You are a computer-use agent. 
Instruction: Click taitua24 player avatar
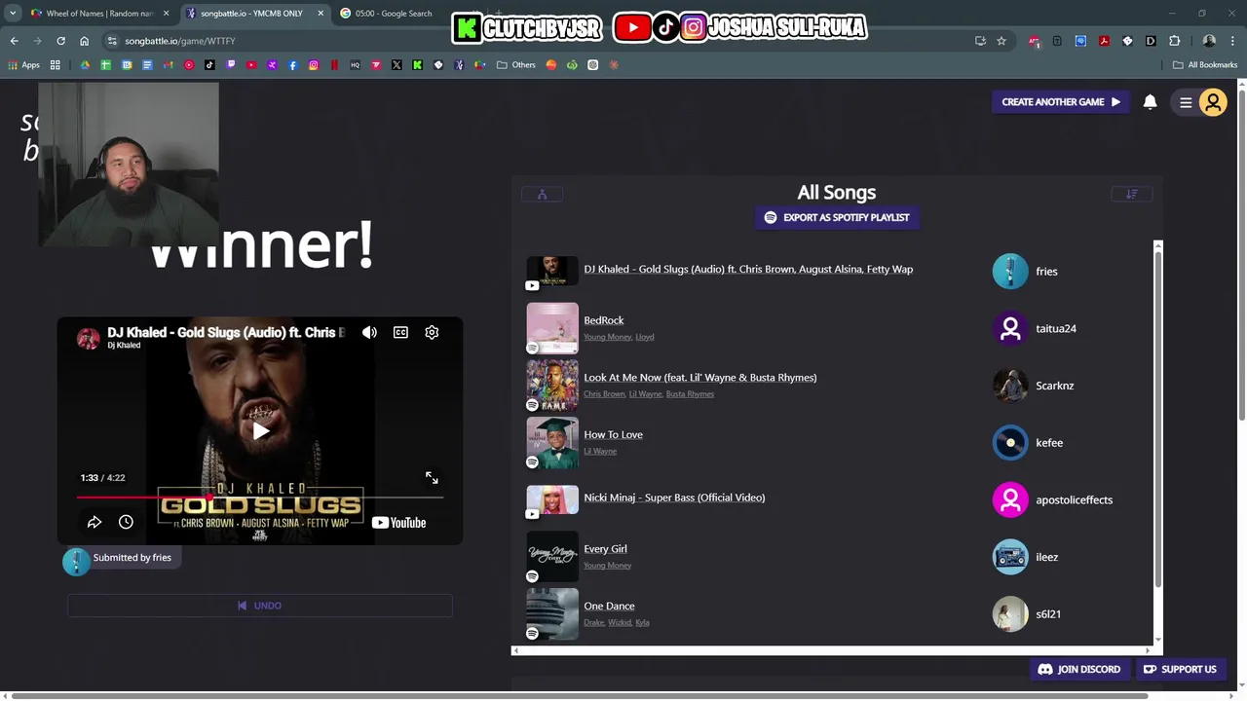coord(1010,329)
